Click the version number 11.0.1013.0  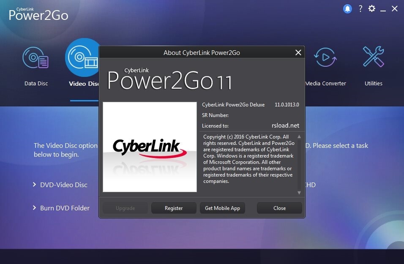287,105
